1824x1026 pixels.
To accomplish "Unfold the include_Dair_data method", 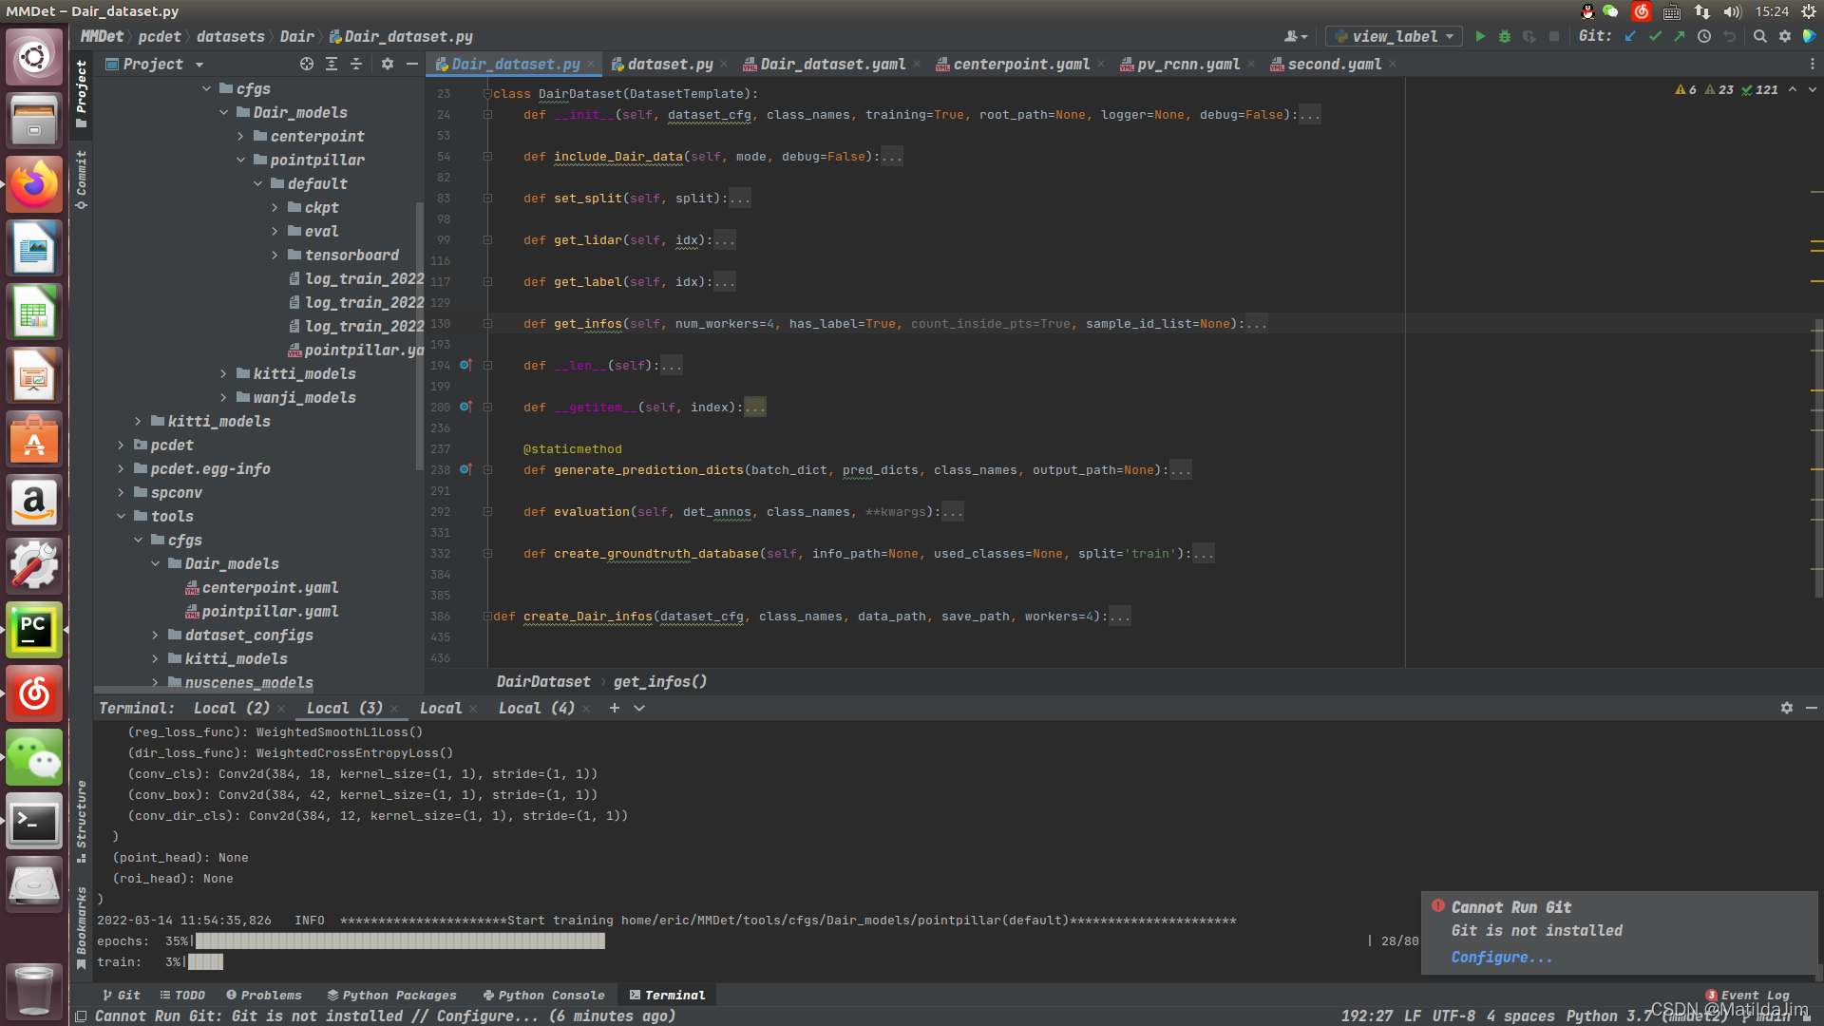I will pos(487,157).
